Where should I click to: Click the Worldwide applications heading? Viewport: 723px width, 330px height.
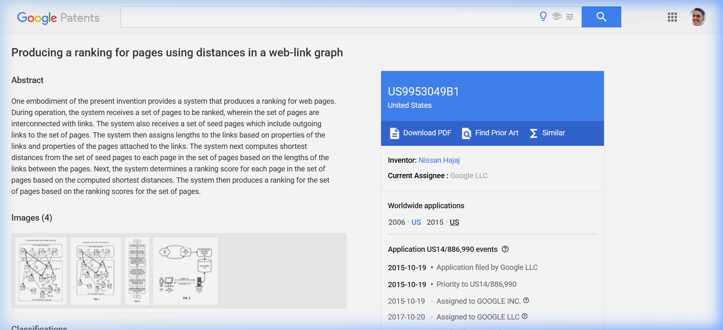point(426,206)
